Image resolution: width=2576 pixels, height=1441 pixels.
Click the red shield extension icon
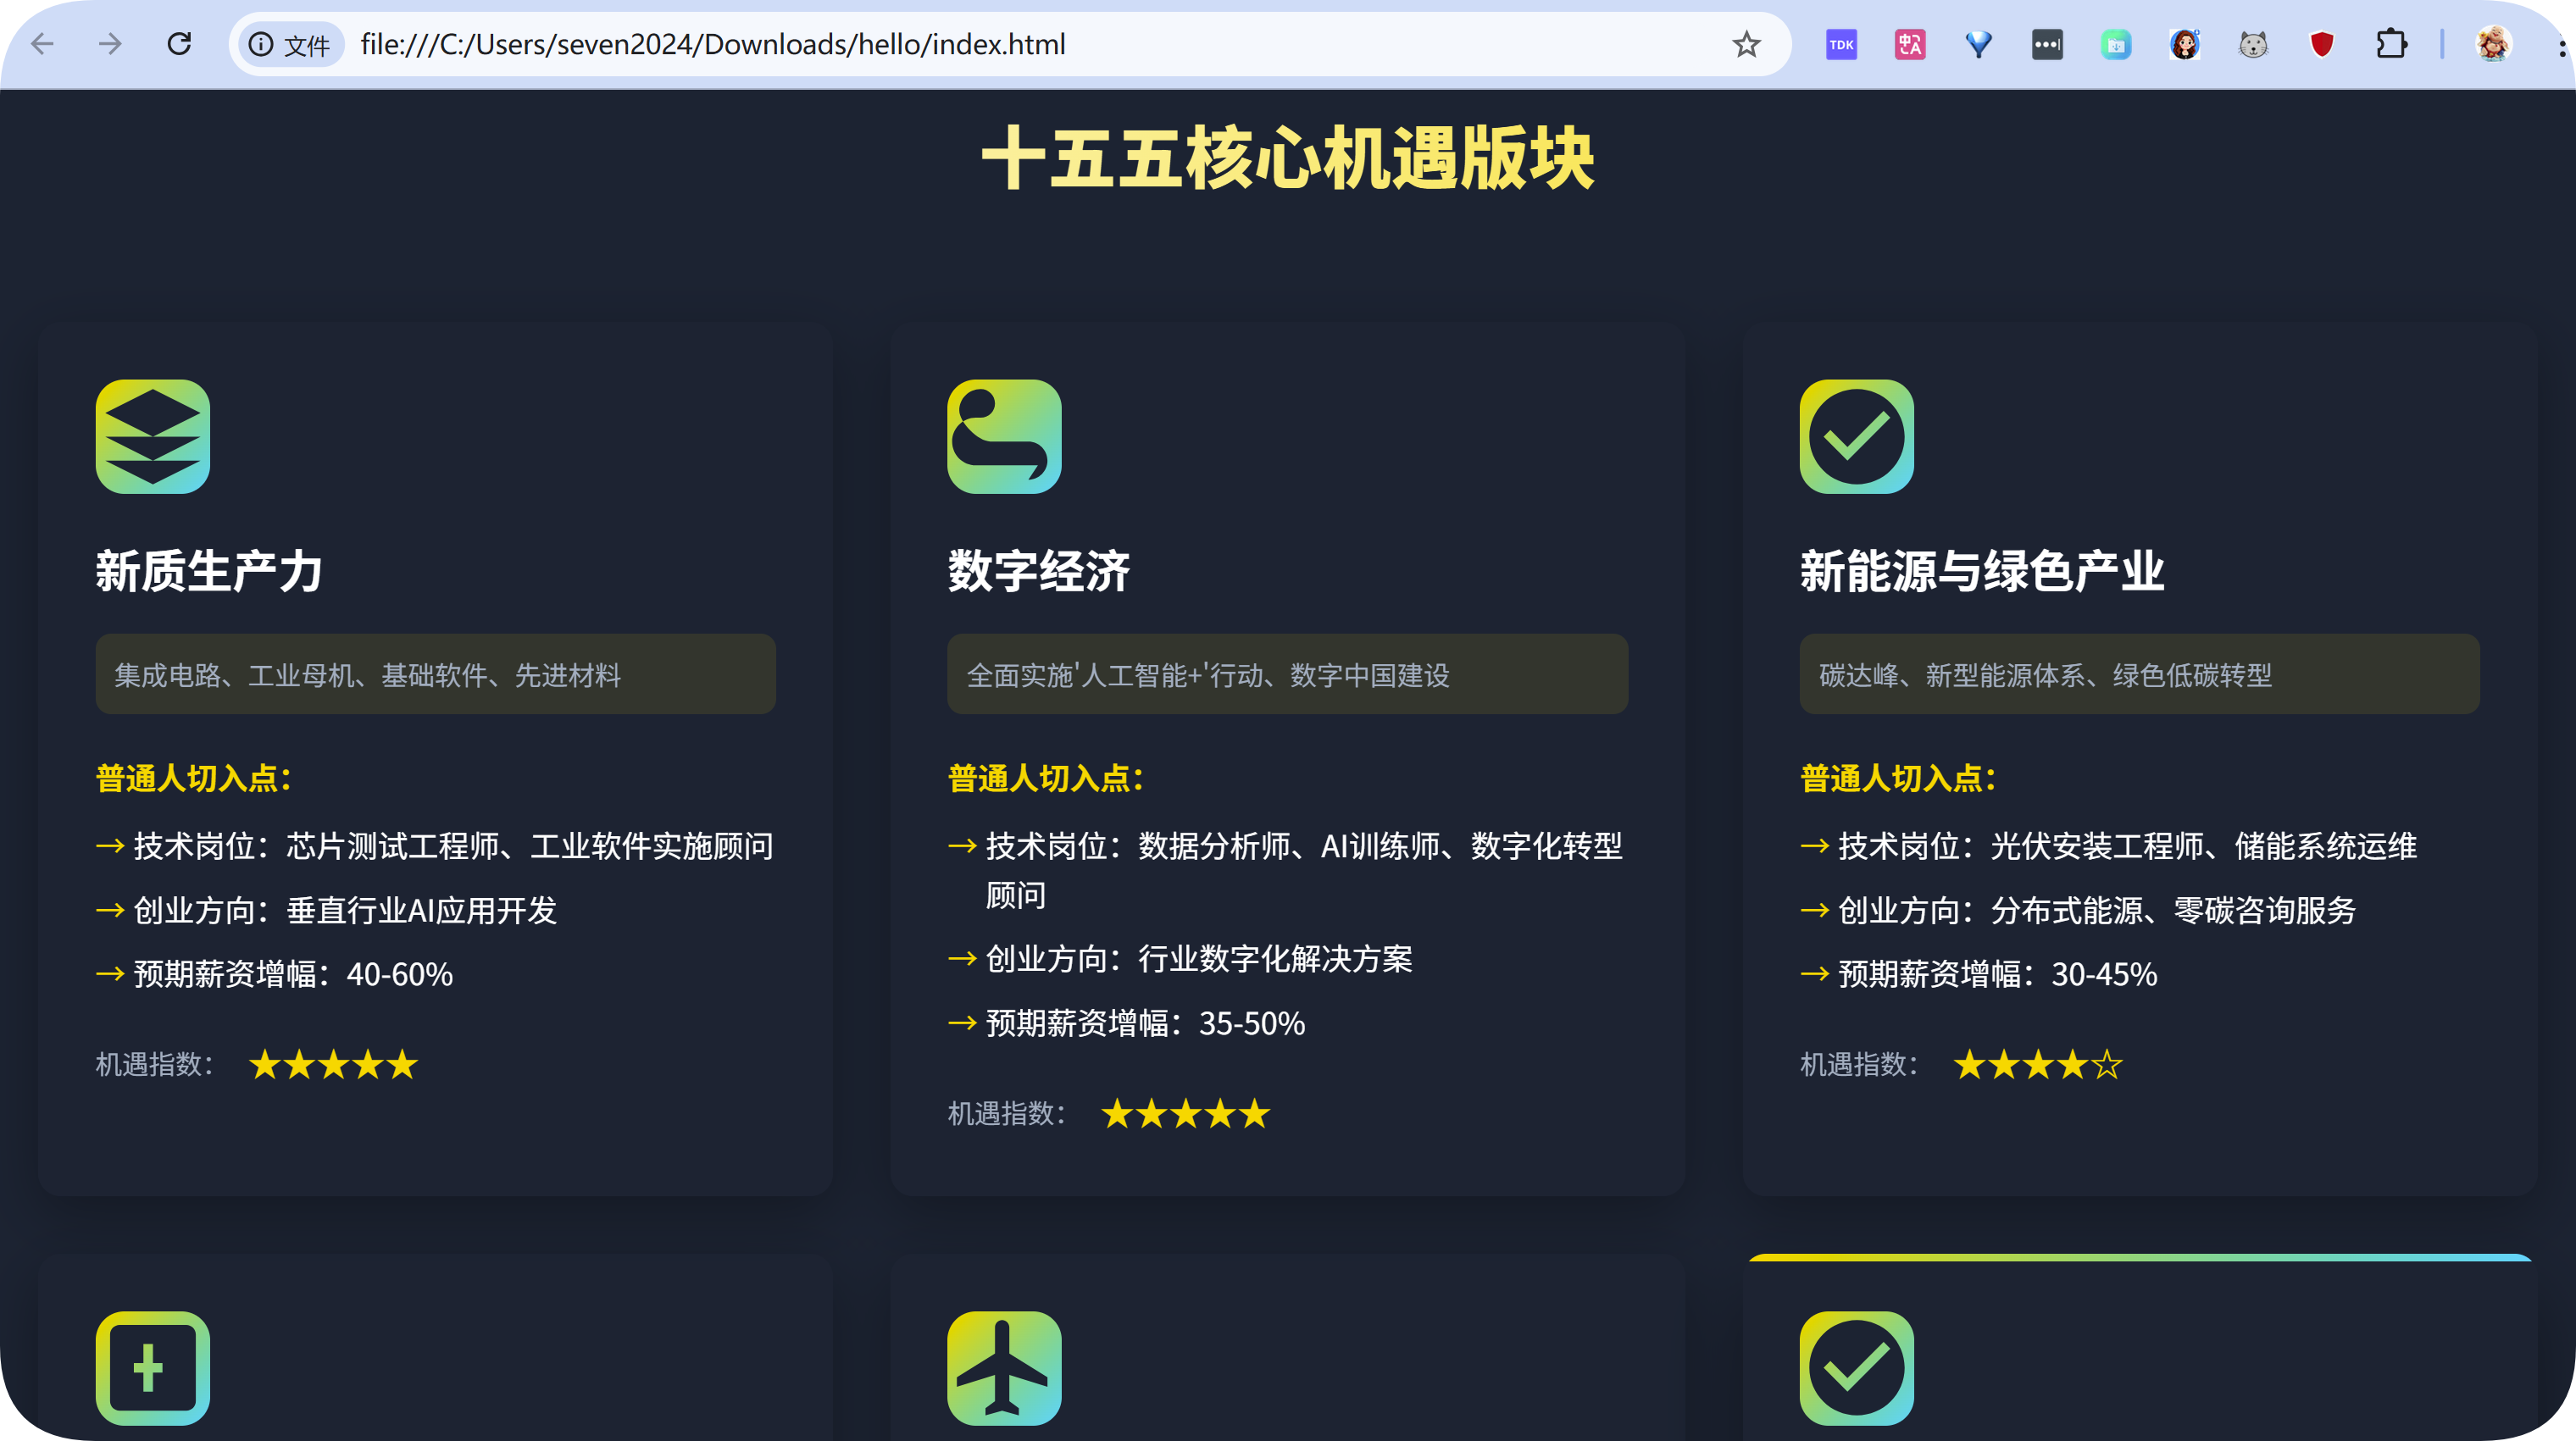point(2322,44)
